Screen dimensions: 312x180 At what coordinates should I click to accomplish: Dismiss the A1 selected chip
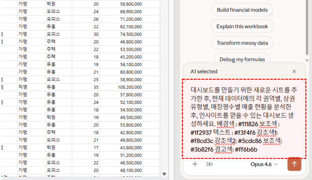[x=294, y=71]
